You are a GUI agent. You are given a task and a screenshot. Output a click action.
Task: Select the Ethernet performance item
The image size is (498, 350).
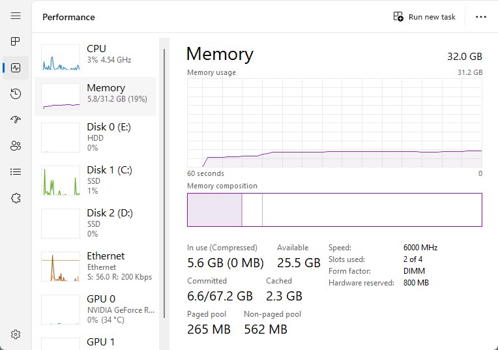(x=95, y=267)
